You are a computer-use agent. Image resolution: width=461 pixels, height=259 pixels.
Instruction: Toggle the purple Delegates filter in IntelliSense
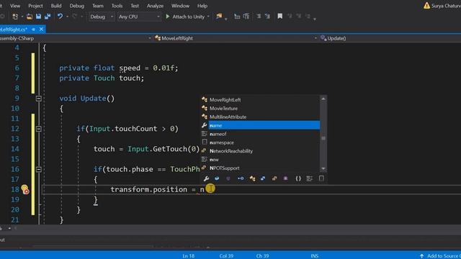point(285,178)
